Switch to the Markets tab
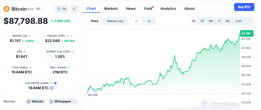Screen dimensions: 261x110 point(111,9)
